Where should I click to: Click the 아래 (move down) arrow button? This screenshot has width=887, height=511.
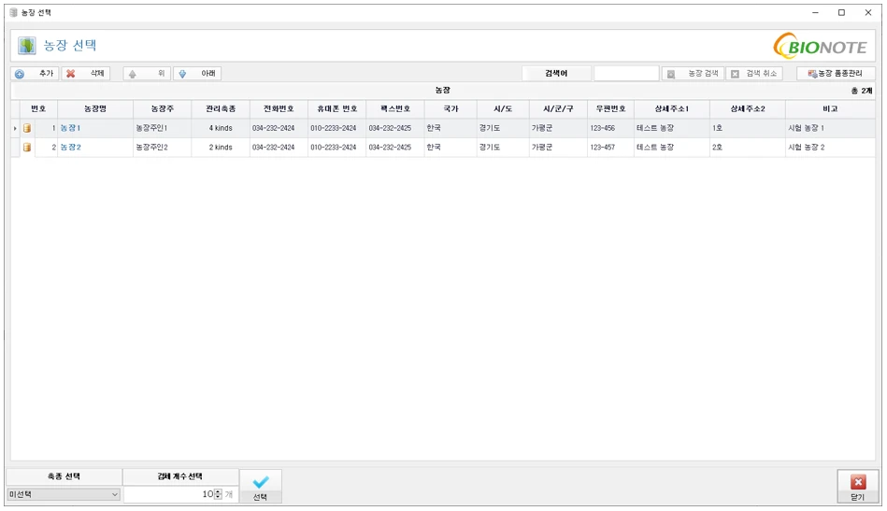pos(197,74)
